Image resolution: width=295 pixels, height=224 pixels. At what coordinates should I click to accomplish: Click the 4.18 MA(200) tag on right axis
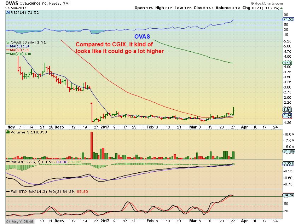pos(287,63)
